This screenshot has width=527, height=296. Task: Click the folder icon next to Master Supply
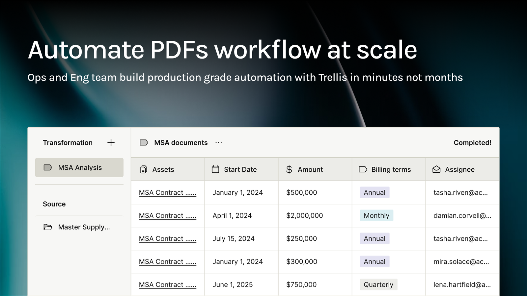(48, 227)
